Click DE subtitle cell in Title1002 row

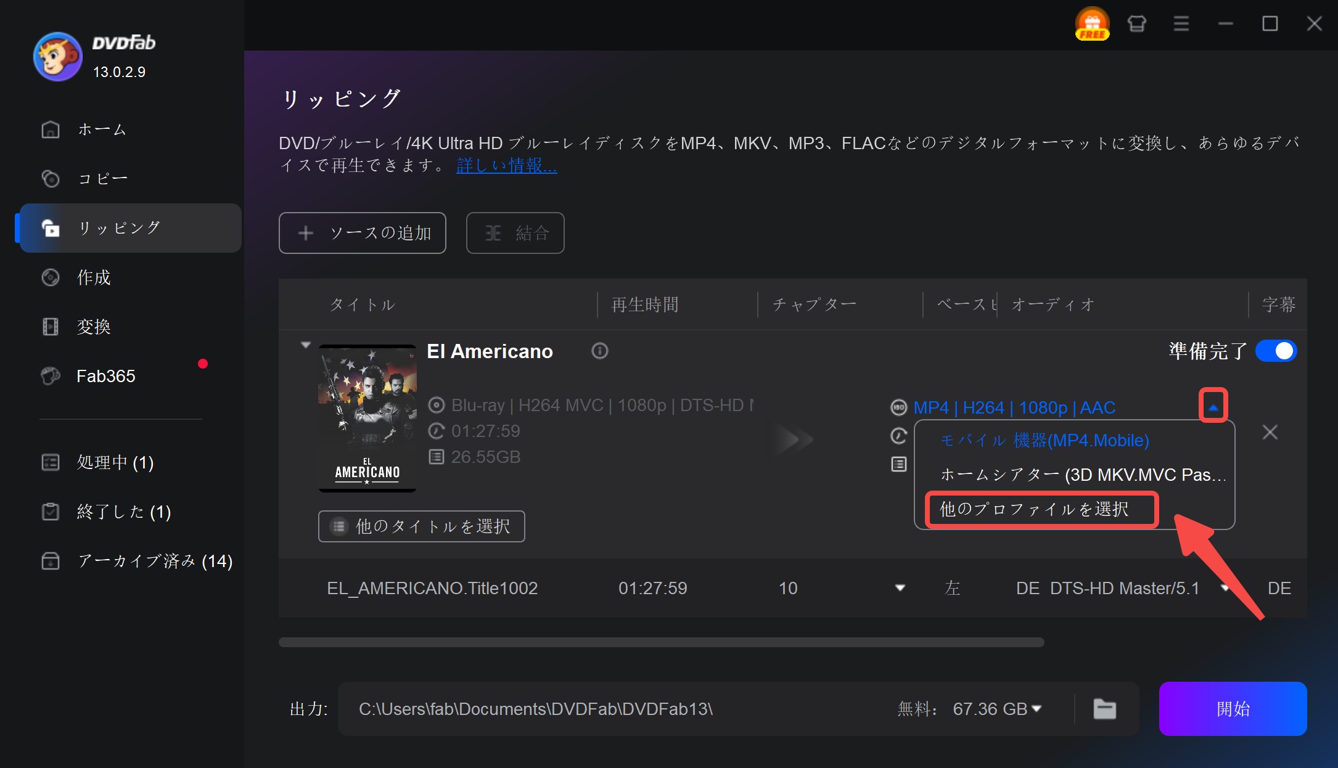(x=1279, y=588)
